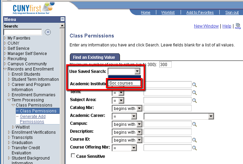Open Course ID lookup magnifier

tap(194, 140)
